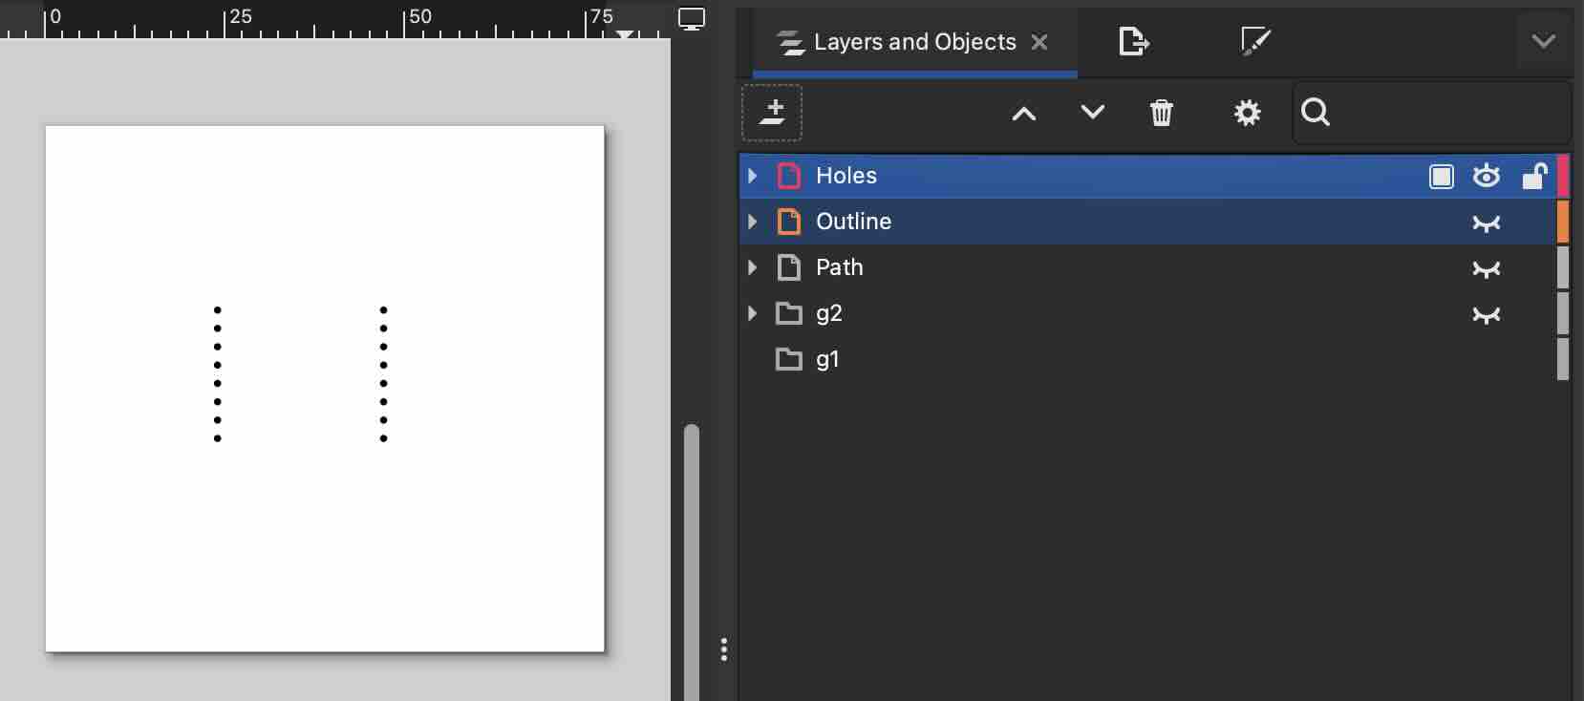Image resolution: width=1584 pixels, height=701 pixels.
Task: Lock the Holes layer
Action: pos(1534,176)
